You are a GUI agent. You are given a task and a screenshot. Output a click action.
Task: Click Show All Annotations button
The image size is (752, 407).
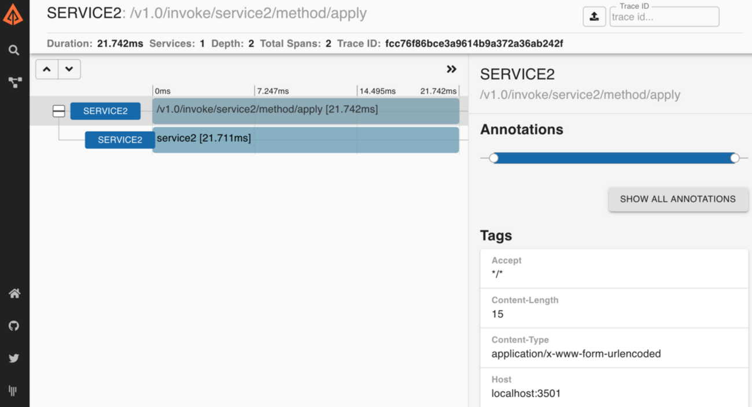point(678,199)
